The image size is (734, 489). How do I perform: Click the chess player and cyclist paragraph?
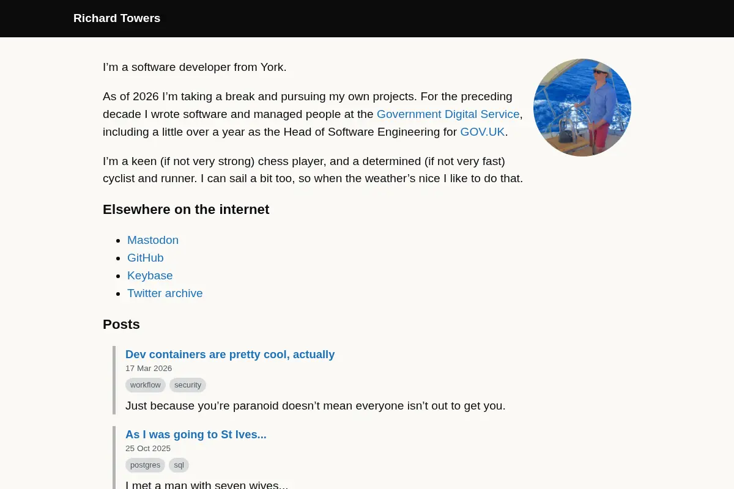pyautogui.click(x=313, y=170)
